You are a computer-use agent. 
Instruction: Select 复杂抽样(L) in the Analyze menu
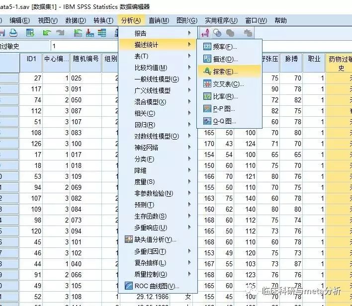pos(158,262)
